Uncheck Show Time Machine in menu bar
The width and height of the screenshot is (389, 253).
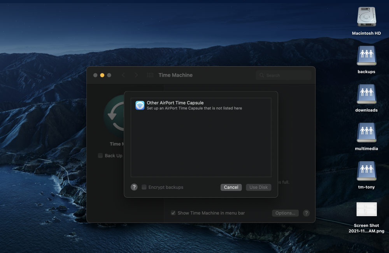coord(173,213)
